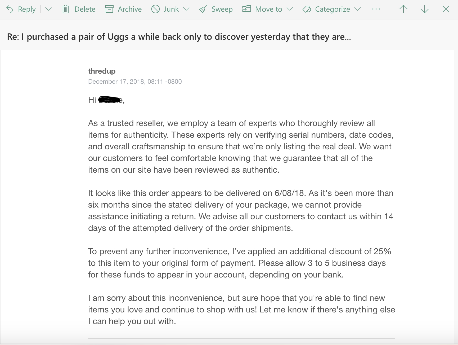This screenshot has width=458, height=345.
Task: Select the thredup sender name
Action: click(x=102, y=71)
